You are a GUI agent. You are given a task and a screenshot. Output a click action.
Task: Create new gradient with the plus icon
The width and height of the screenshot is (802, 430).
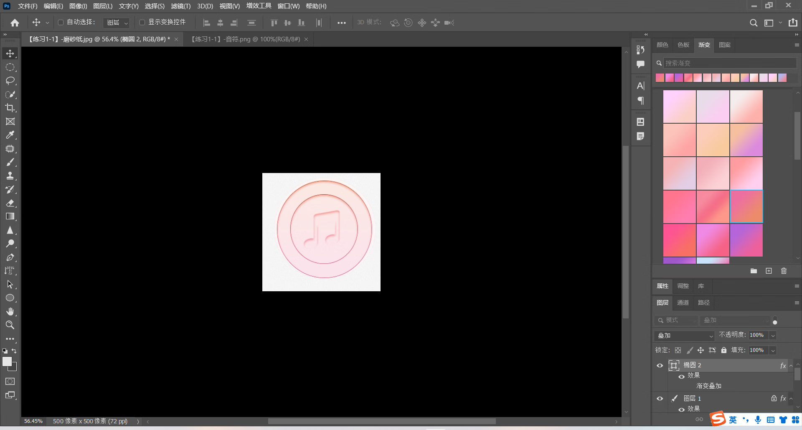[769, 271]
